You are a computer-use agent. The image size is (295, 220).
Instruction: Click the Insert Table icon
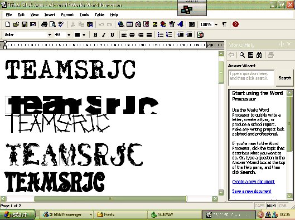129,24
